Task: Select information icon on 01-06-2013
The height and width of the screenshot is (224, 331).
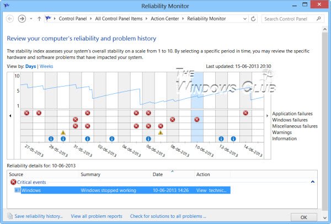Action: pos(88,138)
